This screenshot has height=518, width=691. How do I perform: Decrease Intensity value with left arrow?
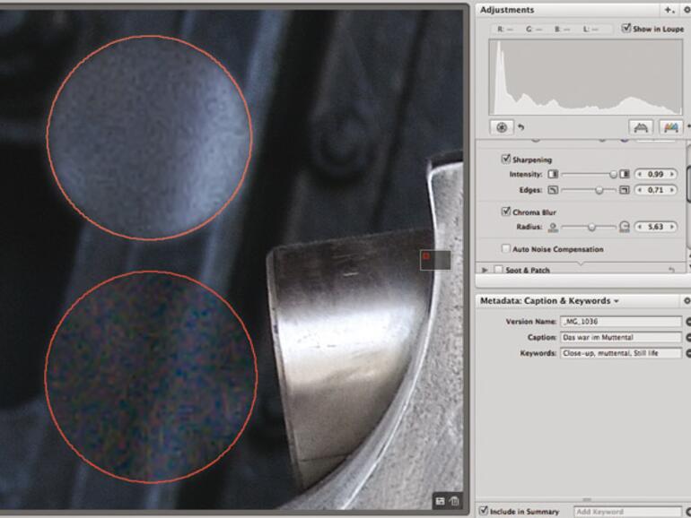pos(640,174)
